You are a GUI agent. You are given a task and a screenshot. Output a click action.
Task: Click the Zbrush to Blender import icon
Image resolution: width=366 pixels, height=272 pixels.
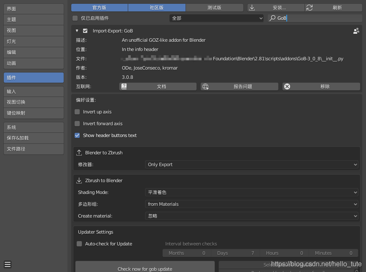point(79,180)
